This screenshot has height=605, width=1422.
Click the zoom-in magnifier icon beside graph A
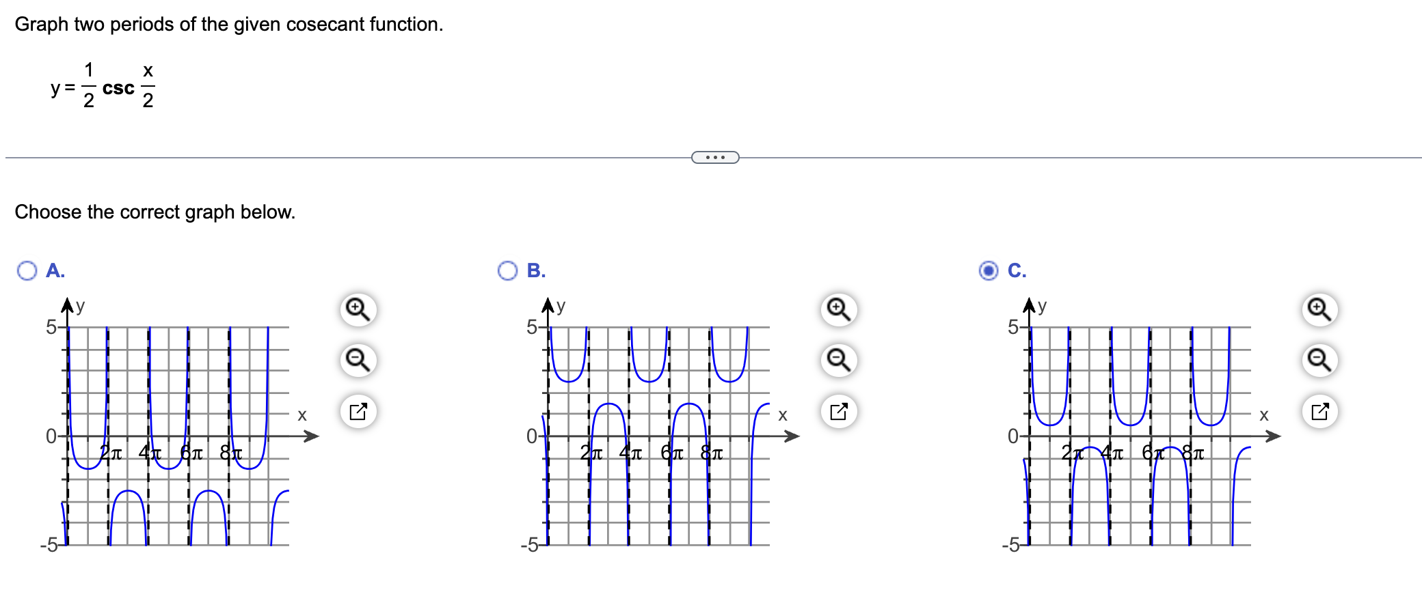click(x=358, y=309)
